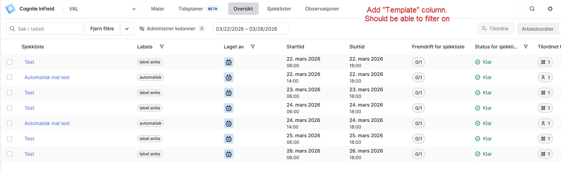Switch to the Sjekklister tab
Screen dimensions: 561x171
click(279, 9)
